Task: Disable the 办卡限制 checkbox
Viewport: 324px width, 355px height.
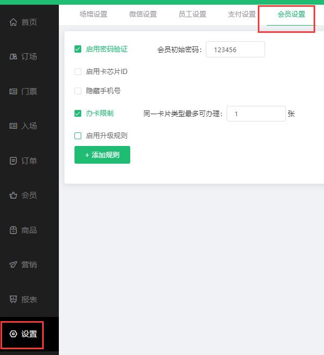Action: (78, 113)
